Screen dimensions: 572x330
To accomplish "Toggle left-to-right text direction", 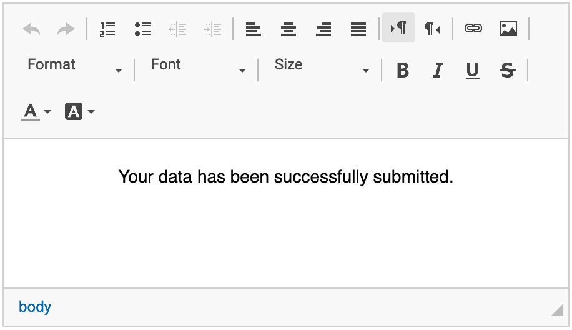I will [398, 29].
